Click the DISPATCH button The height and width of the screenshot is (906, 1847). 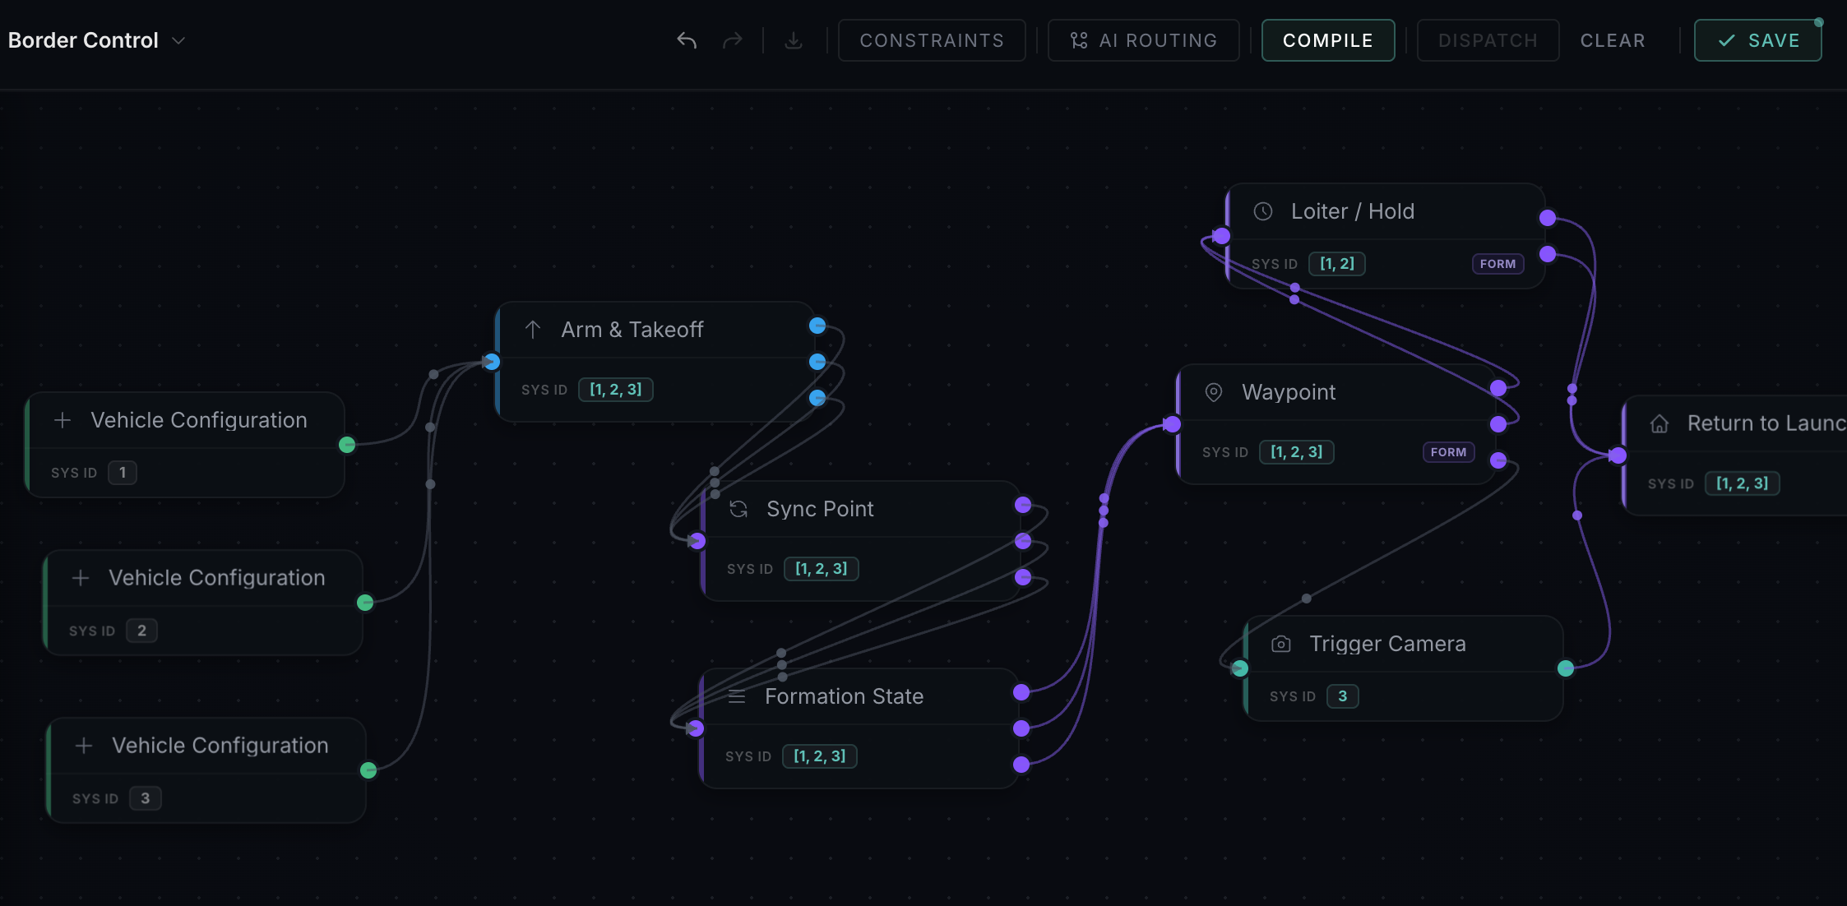point(1488,40)
